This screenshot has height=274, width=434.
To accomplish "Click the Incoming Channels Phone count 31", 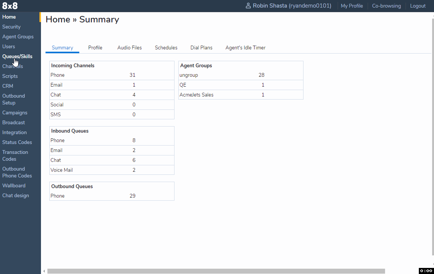I will coord(132,75).
